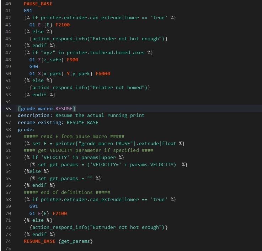Image resolution: width=262 pixels, height=251 pixels.
Task: Click the '"xyz" in printer.toolhead.homed_axes' condition
Action: click(93, 53)
